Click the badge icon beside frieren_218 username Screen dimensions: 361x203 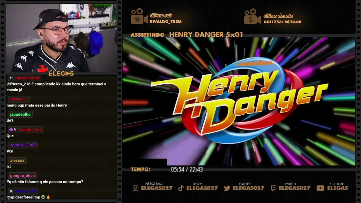pos(11,191)
